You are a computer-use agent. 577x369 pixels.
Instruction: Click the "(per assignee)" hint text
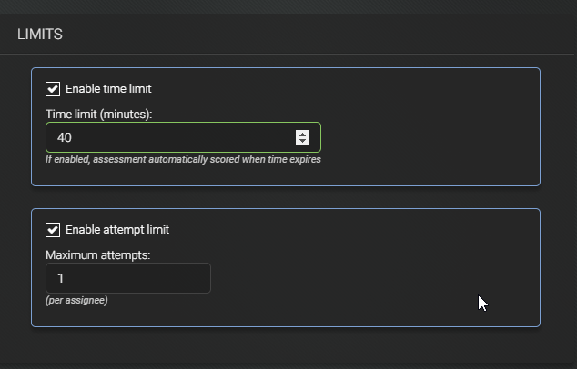76,300
